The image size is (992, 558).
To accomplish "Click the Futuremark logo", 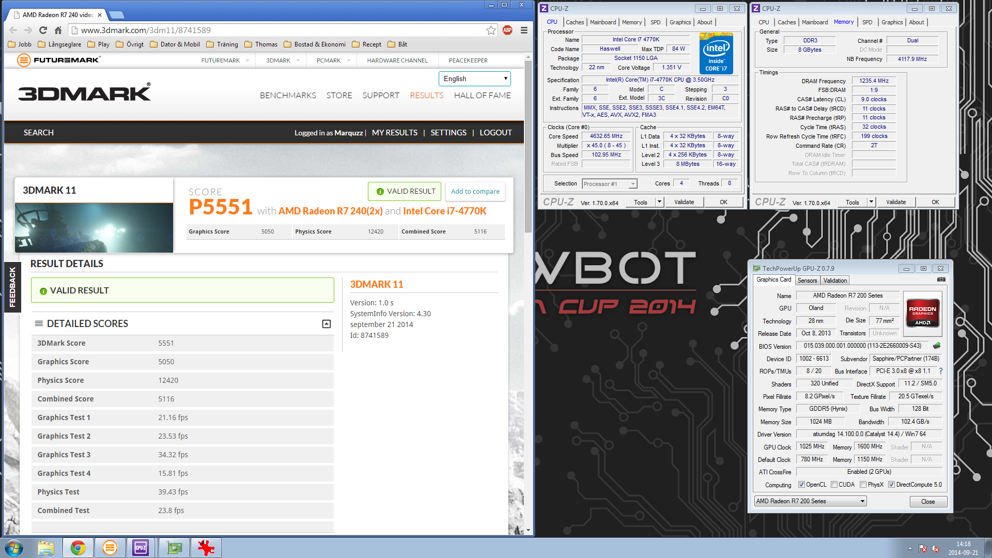I will pos(59,60).
